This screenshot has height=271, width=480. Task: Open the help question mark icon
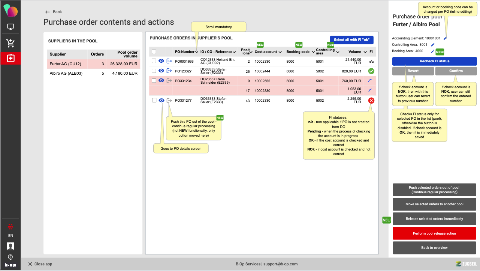10,257
